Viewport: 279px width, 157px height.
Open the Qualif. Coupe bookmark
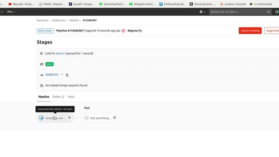tap(82, 4)
